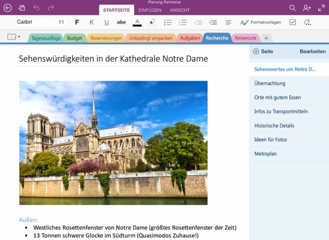The width and height of the screenshot is (329, 240).
Task: Toggle bold formatting (F)
Action: tap(77, 22)
